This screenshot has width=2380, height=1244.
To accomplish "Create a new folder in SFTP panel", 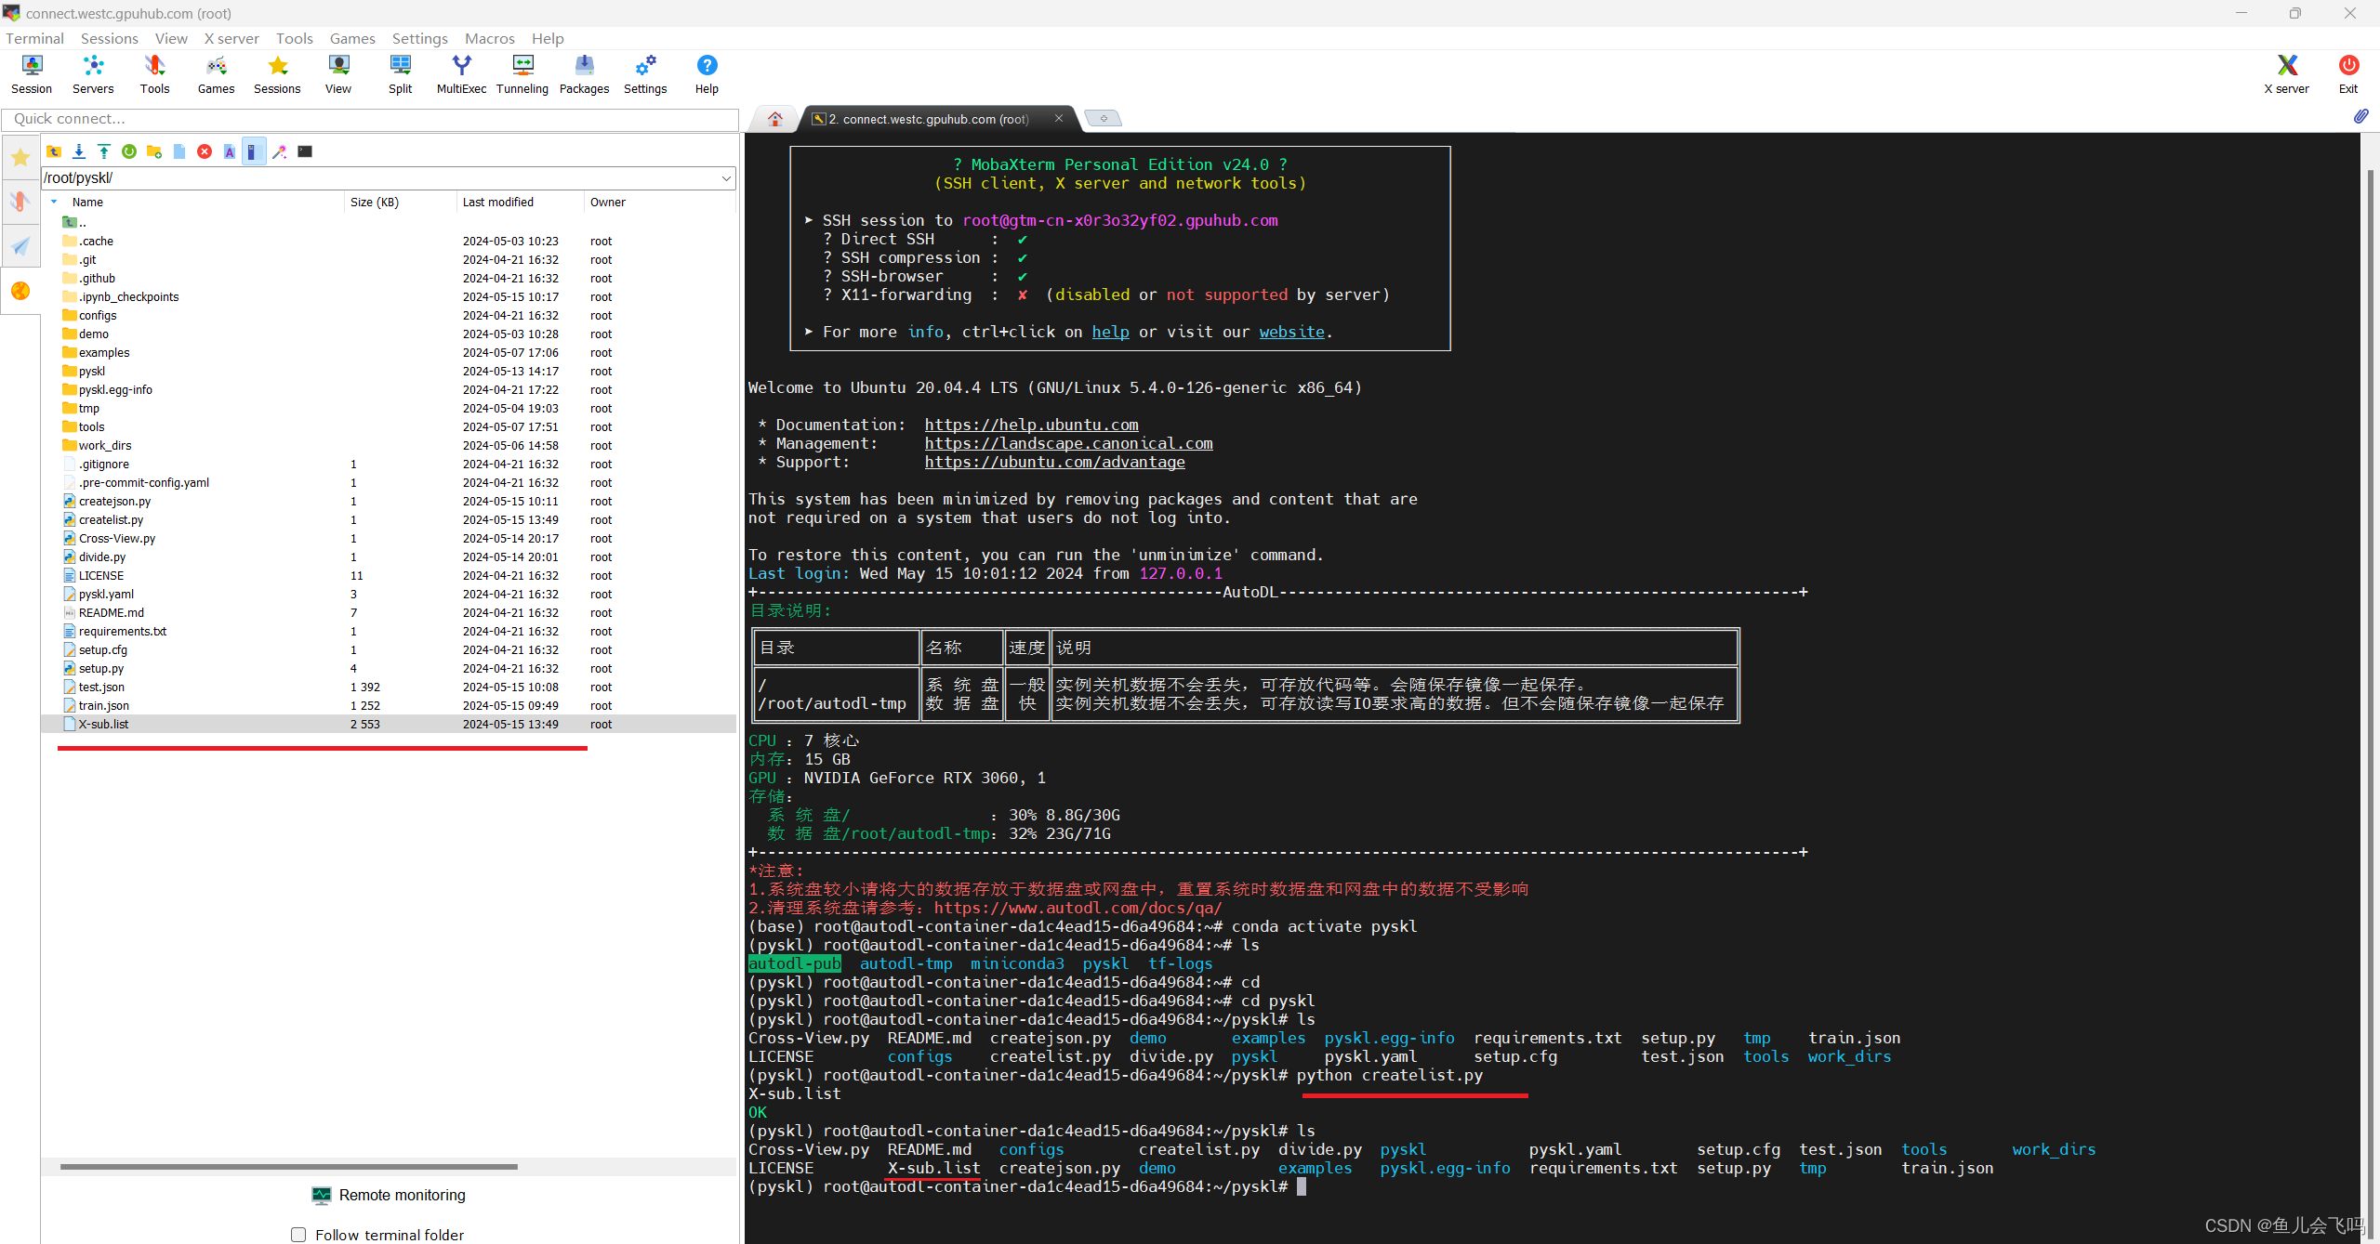I will coord(153,151).
